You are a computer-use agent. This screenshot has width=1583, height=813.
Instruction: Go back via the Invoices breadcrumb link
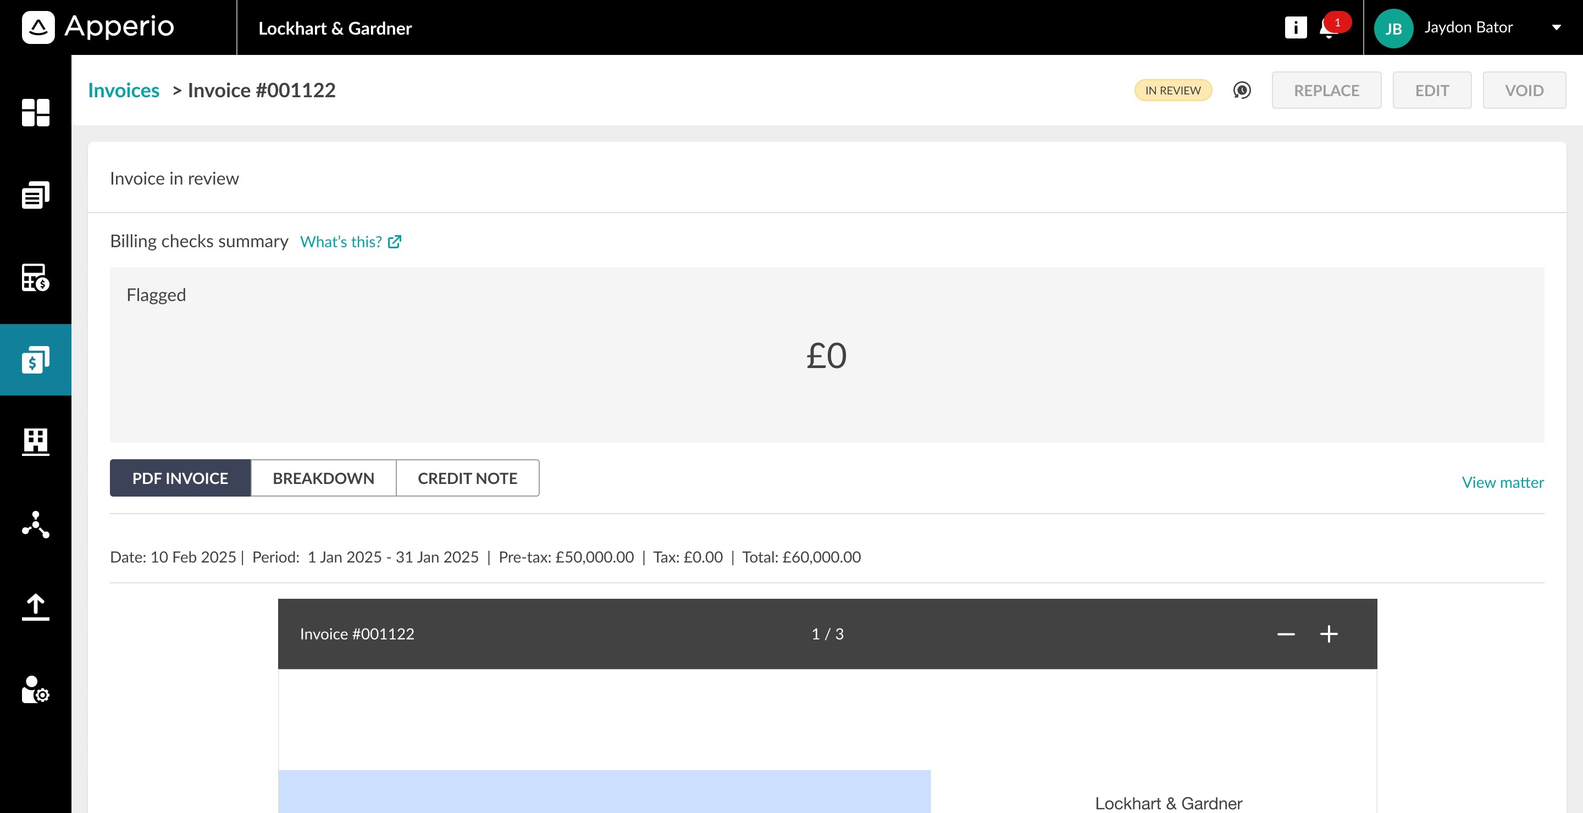click(x=124, y=90)
